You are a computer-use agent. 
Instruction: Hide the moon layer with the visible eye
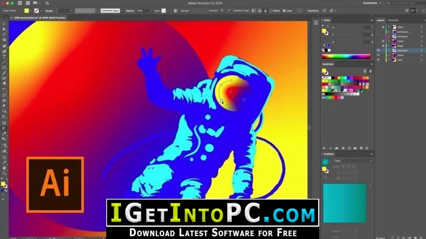(x=378, y=55)
